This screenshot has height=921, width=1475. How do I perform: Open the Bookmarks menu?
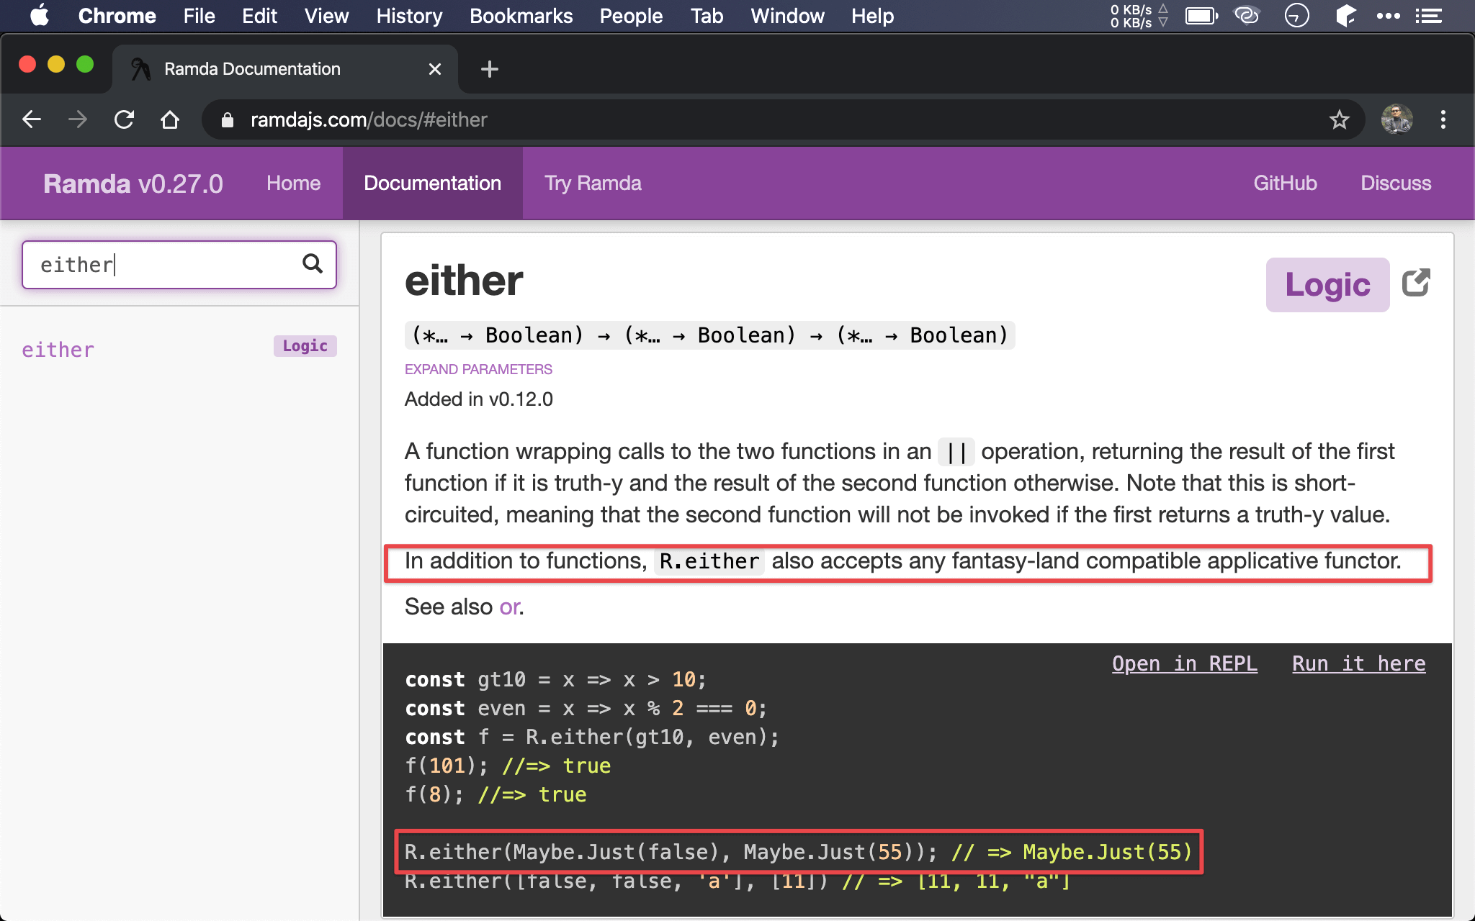click(x=521, y=16)
